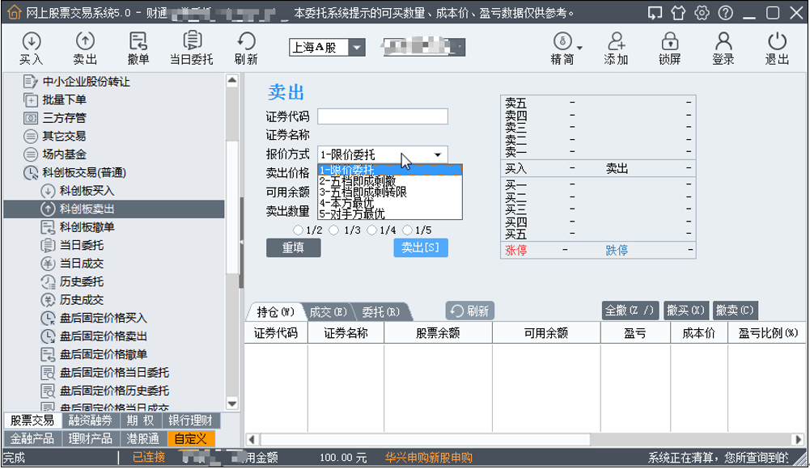
Task: Open 撤单 cancel order toolbar icon
Action: 138,42
